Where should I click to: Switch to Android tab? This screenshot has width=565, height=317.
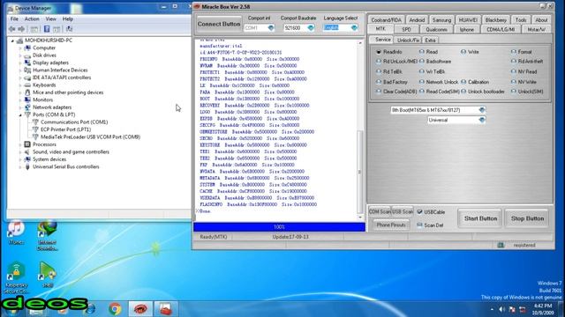[417, 20]
